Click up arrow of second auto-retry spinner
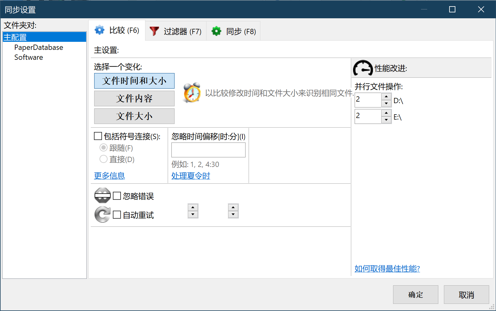This screenshot has width=496, height=311. click(x=233, y=208)
